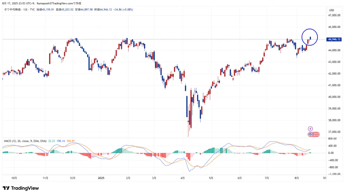Viewport: 345px width, 195px height.
Task: Open the US flag economic events icon
Action: pos(310,134)
